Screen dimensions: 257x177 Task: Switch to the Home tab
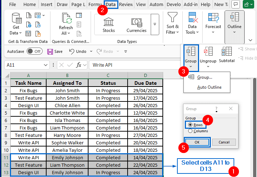click(30, 4)
